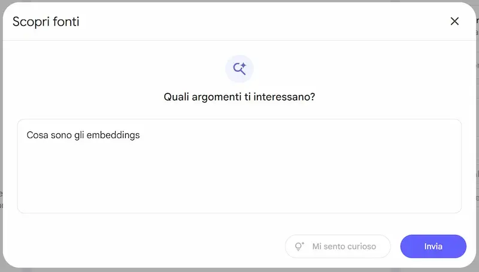
Task: Click the lightbulb icon in Mi sento curioso
Action: click(x=299, y=246)
